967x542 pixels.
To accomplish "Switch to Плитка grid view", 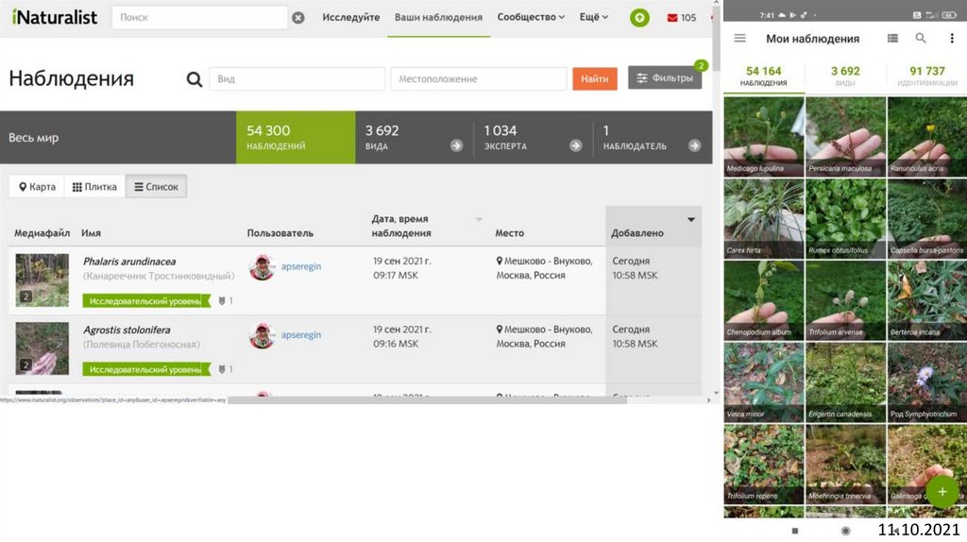I will click(x=94, y=187).
